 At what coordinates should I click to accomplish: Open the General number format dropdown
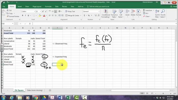(99, 11)
